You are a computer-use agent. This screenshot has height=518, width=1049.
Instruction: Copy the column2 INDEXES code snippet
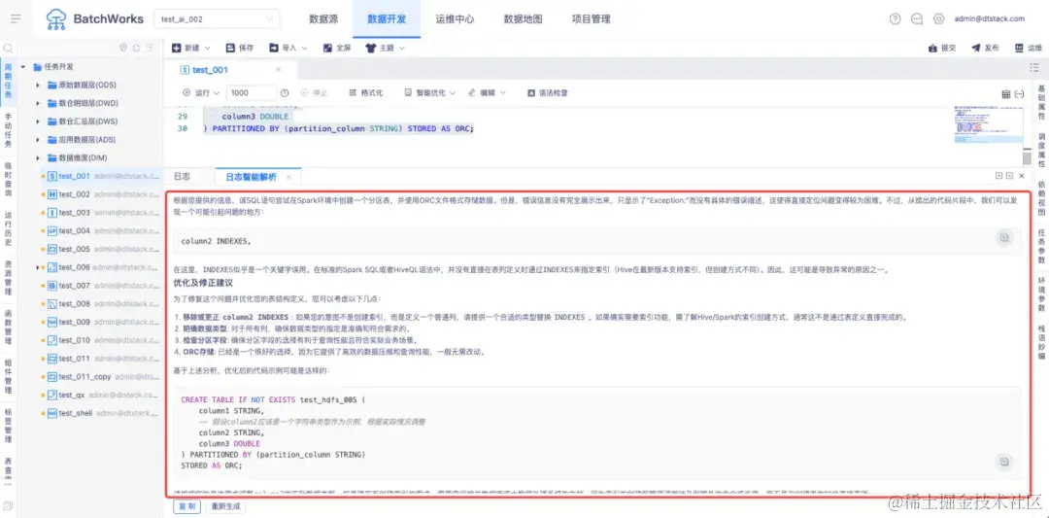point(1003,237)
